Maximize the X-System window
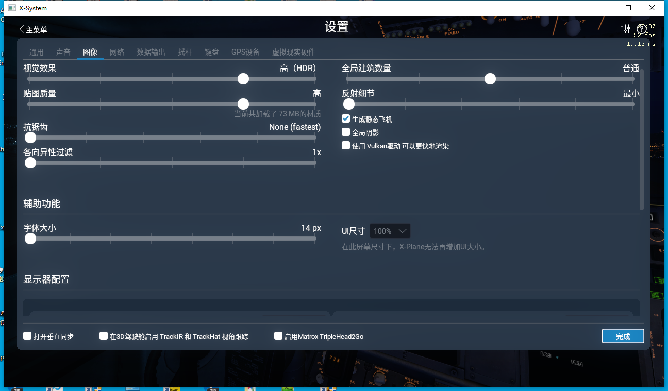The width and height of the screenshot is (668, 391). 628,8
